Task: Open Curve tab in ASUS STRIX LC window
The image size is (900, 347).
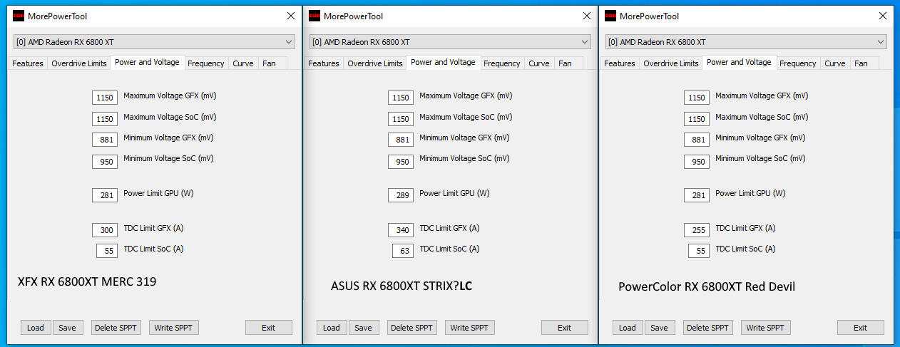Action: [x=539, y=63]
